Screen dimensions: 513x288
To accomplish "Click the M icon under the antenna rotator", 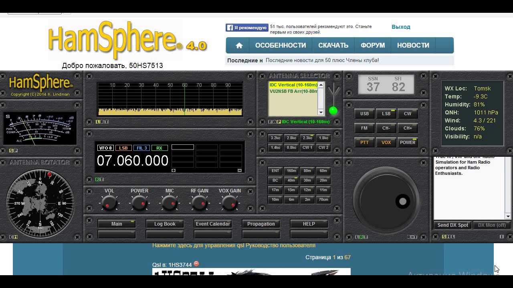I will pos(16,237).
